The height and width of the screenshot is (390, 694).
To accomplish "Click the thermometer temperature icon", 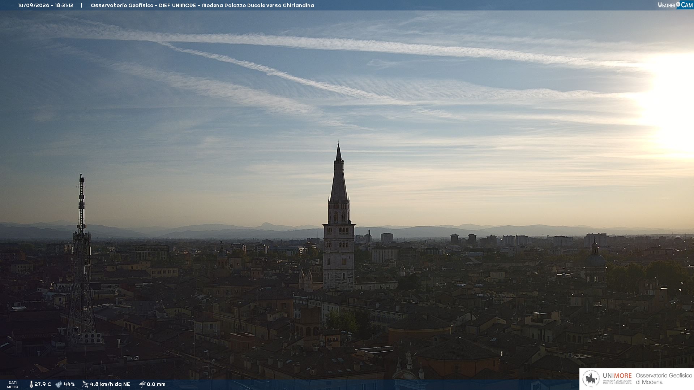I will click(31, 384).
